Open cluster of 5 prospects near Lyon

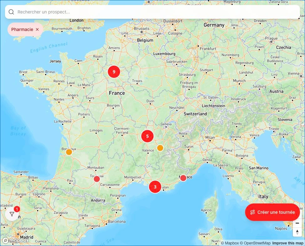[147, 136]
